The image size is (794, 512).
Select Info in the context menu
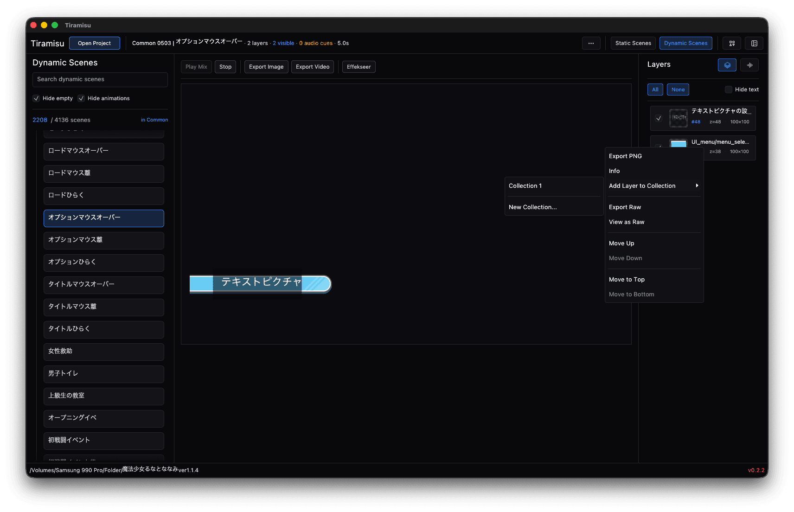coord(654,171)
